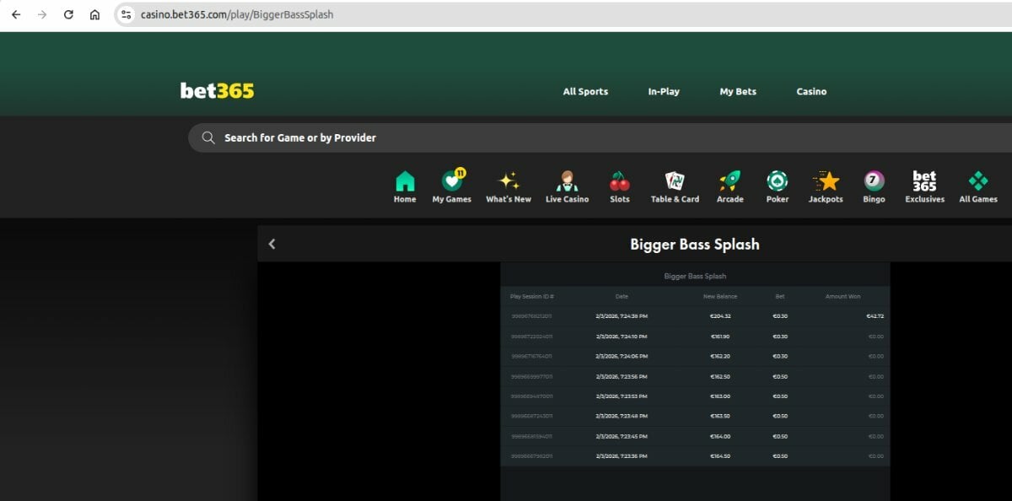Select the Poker chip icon

777,181
